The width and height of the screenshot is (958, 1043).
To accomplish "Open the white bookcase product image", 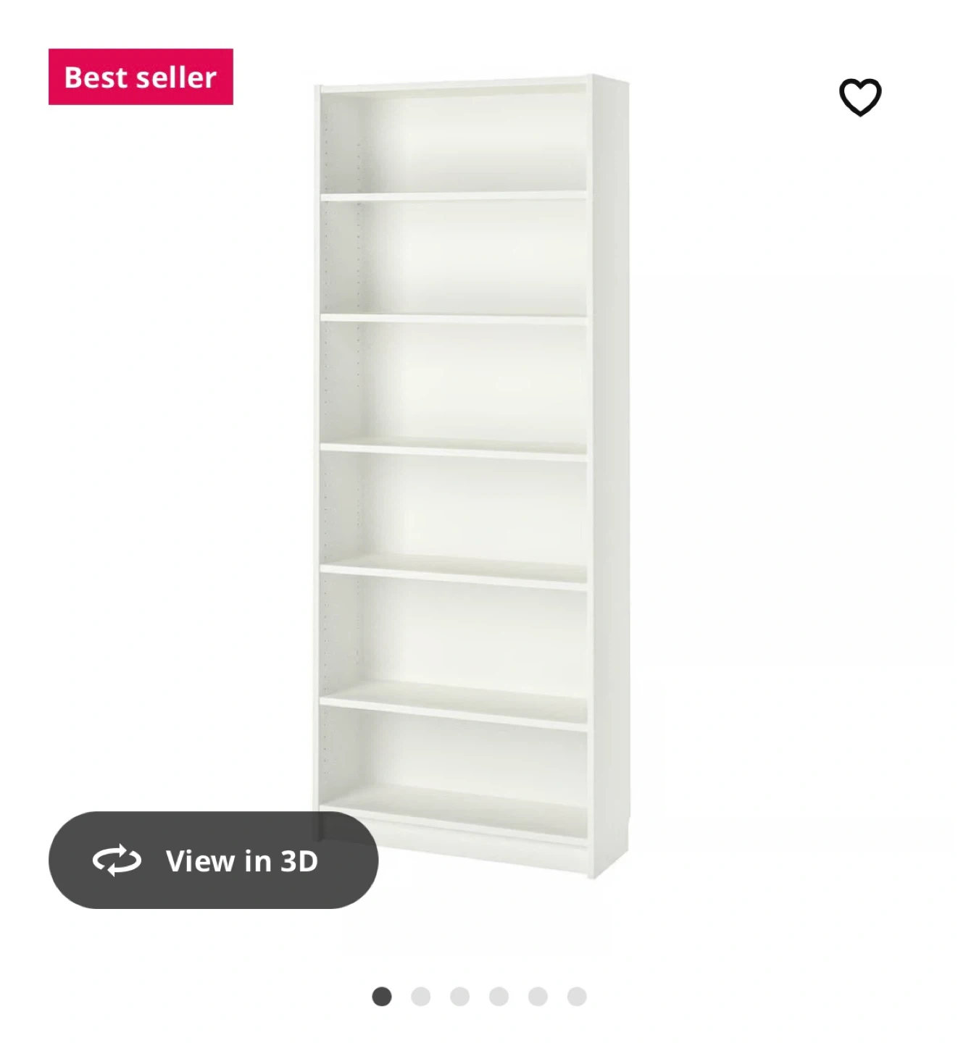I will (x=472, y=476).
